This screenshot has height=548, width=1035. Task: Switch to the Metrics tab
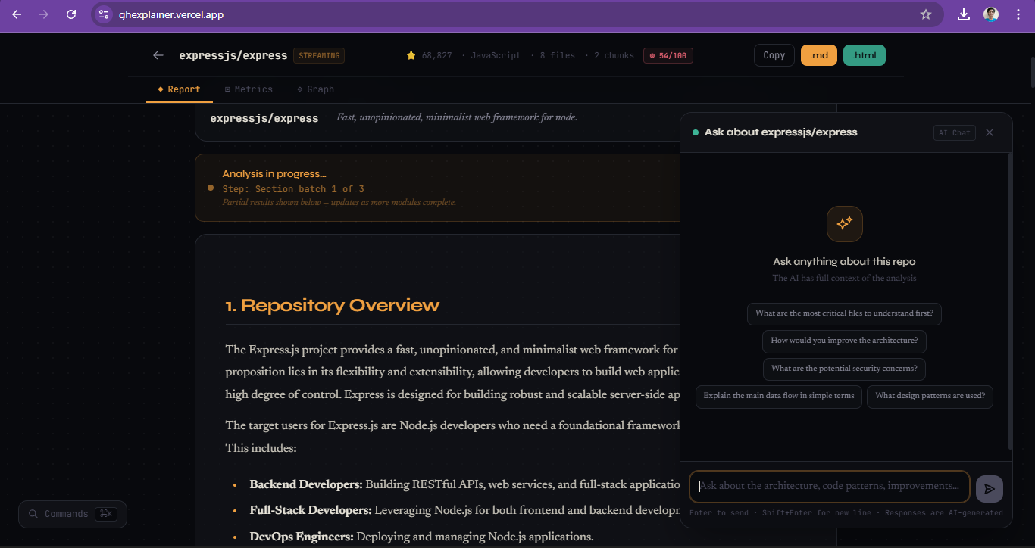tap(249, 89)
